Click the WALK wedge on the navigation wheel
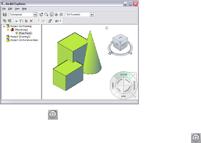 point(127,81)
